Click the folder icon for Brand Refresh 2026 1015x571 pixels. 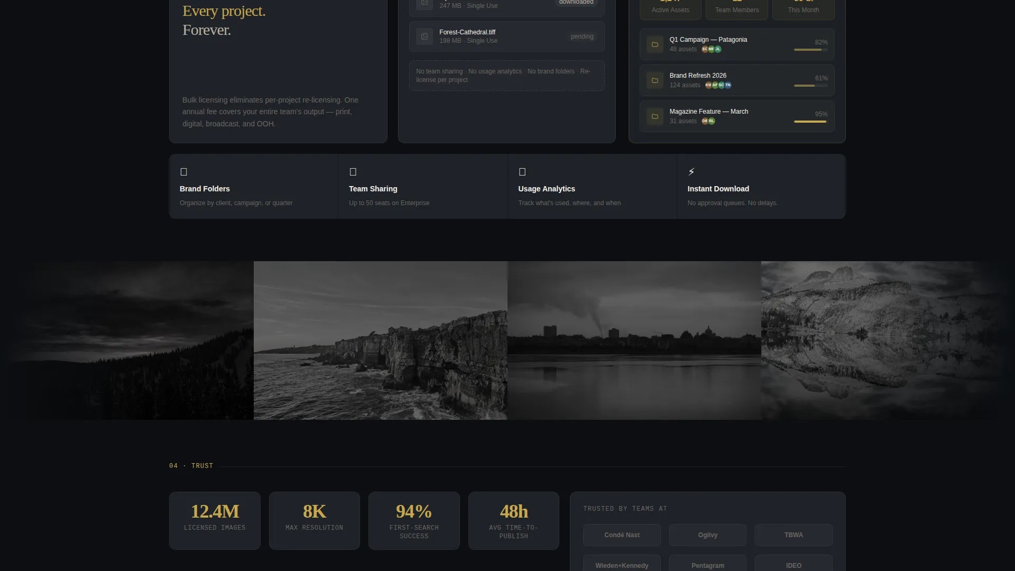654,80
